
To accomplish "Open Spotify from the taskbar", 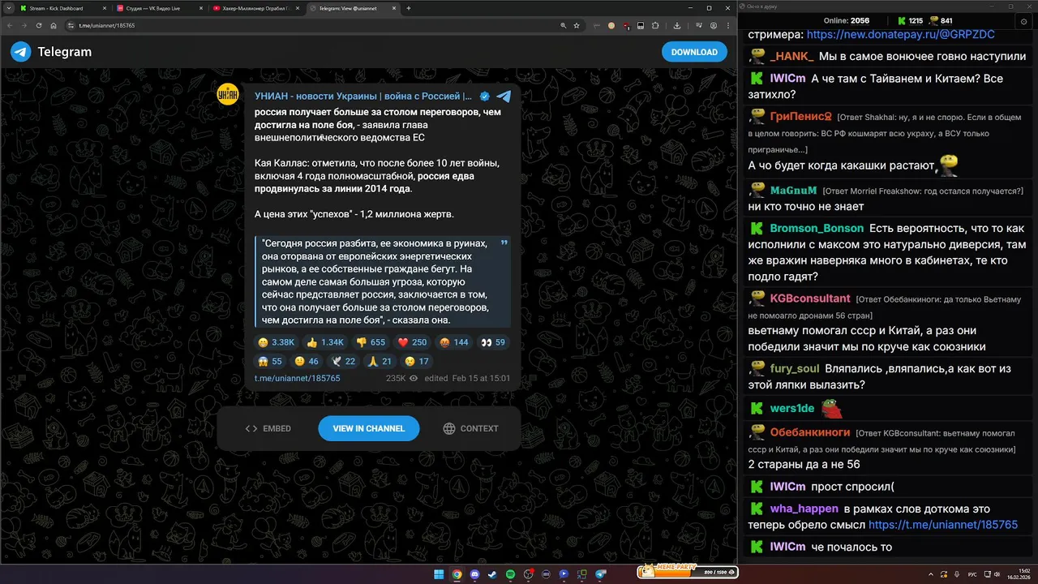I will coord(510,573).
